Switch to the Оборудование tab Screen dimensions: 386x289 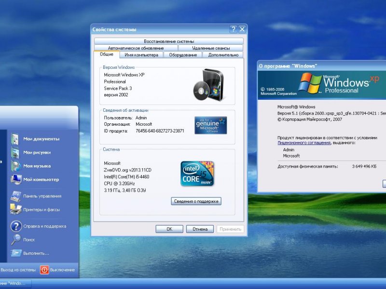point(183,55)
